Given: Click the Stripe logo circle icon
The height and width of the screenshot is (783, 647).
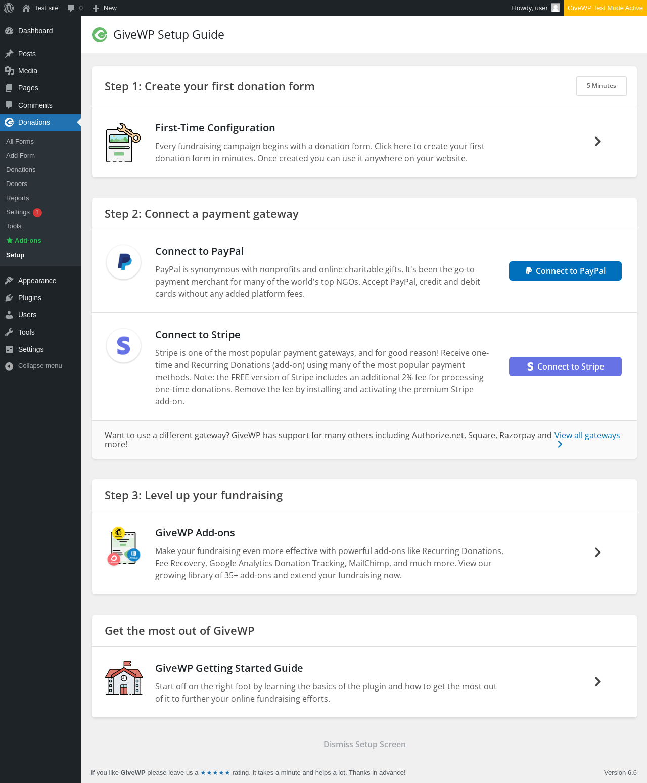Looking at the screenshot, I should pyautogui.click(x=124, y=346).
